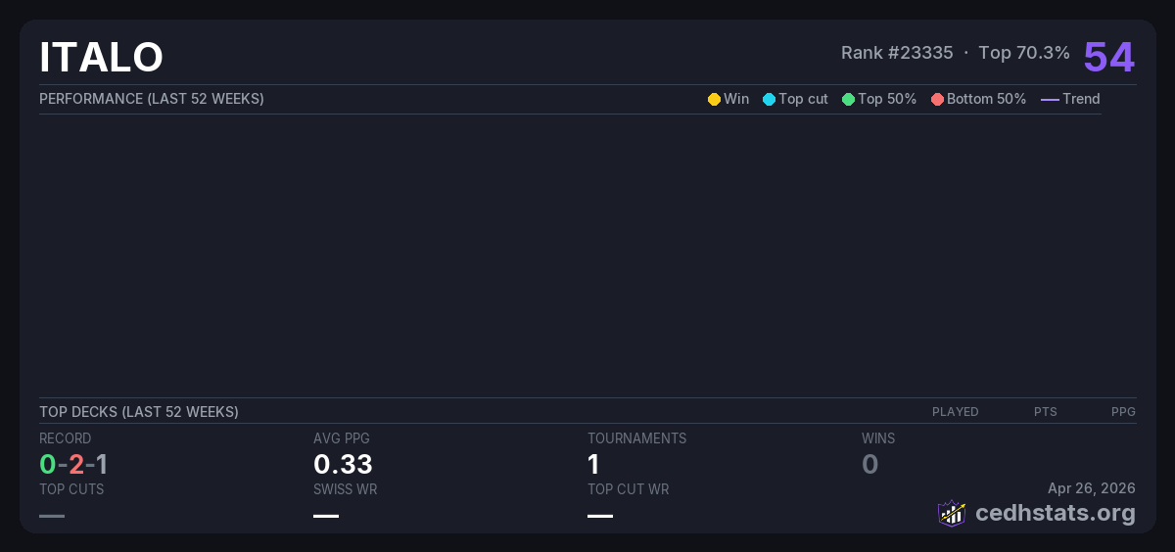The image size is (1175, 552).
Task: Click the ITALO player name
Action: (101, 58)
